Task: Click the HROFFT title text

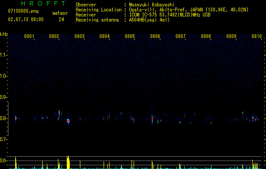Action: (x=43, y=3)
